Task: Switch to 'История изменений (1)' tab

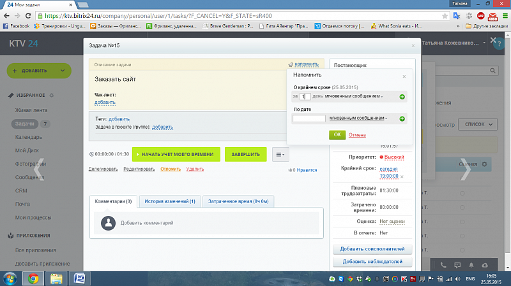Action: point(170,201)
